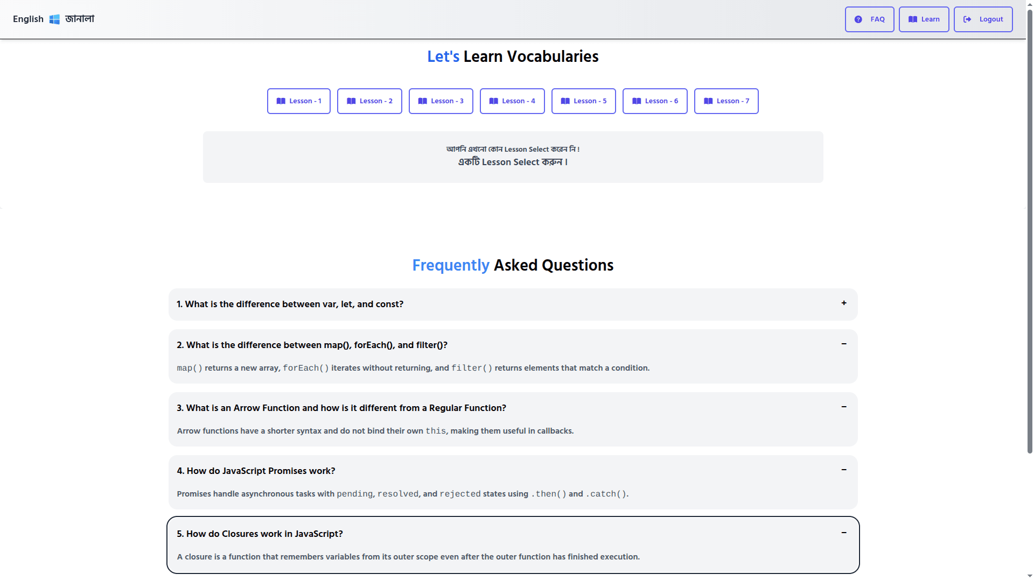Click the book icon on Lesson - 7 button
This screenshot has width=1034, height=581.
click(708, 101)
